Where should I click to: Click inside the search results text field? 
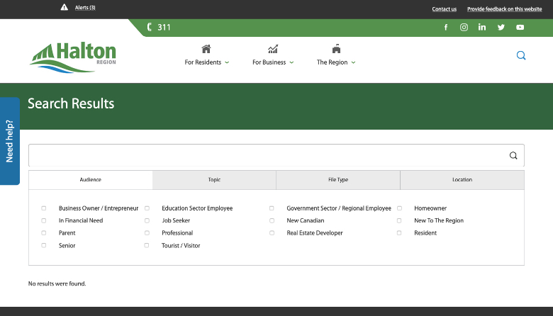266,156
